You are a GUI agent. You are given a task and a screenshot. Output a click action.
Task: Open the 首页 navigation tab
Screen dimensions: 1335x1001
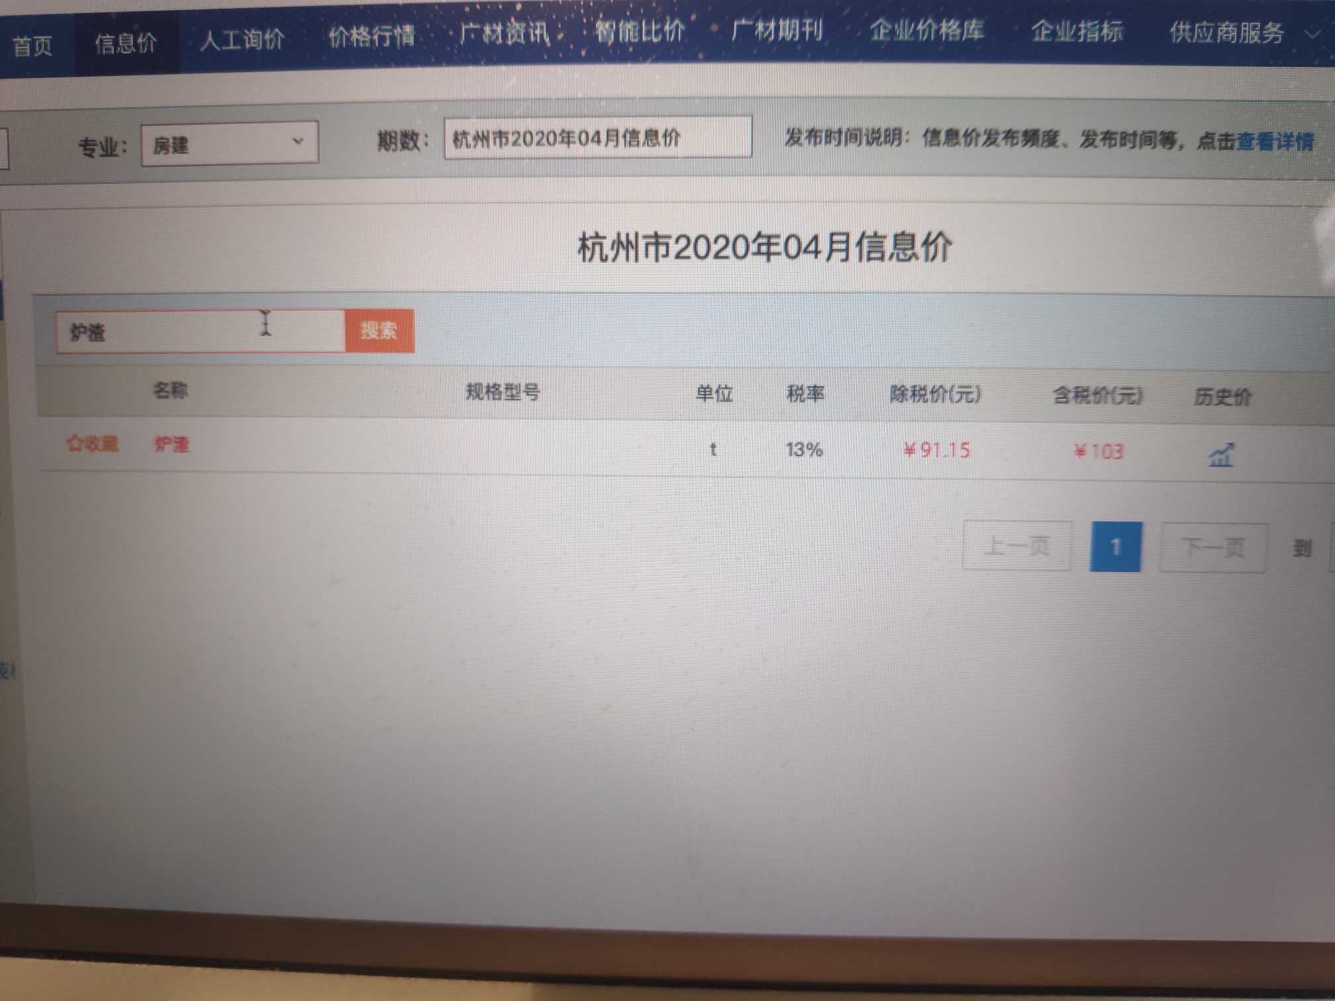[32, 46]
